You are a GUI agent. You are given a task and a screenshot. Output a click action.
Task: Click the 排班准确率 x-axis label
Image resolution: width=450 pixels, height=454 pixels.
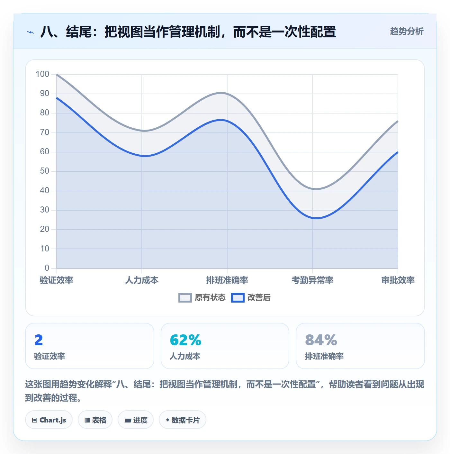pos(227,280)
